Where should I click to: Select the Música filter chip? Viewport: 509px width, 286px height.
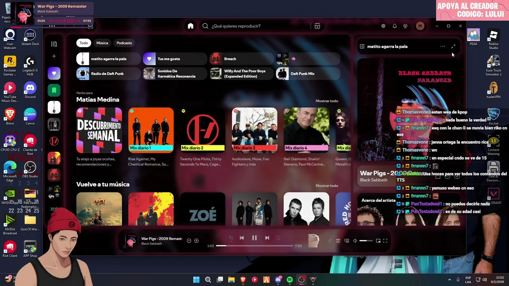coord(102,43)
